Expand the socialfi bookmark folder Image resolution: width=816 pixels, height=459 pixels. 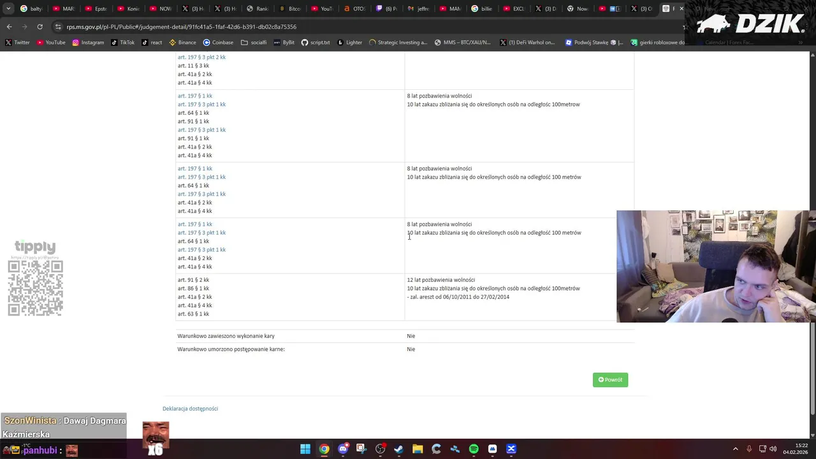coord(254,43)
